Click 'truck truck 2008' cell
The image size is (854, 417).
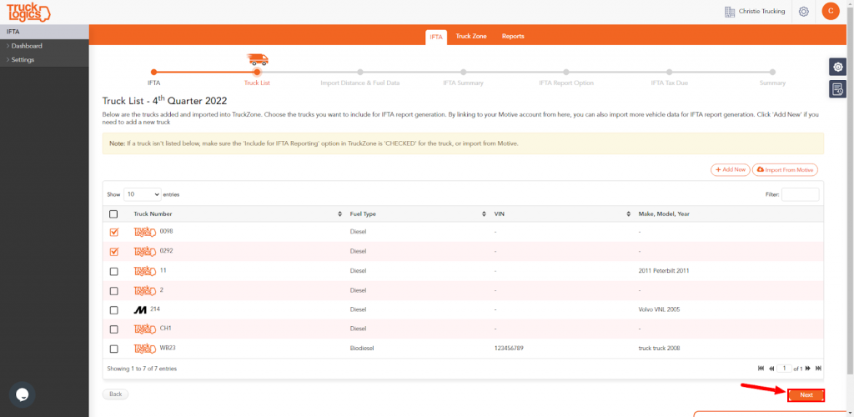(x=659, y=349)
